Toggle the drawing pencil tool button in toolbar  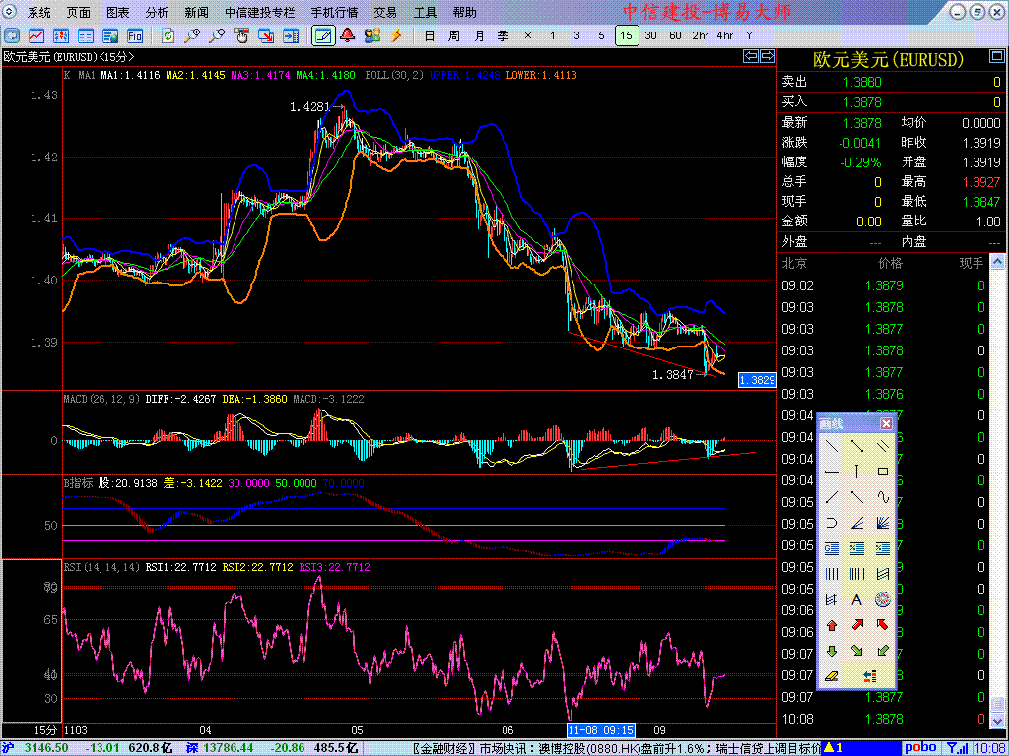pyautogui.click(x=322, y=35)
